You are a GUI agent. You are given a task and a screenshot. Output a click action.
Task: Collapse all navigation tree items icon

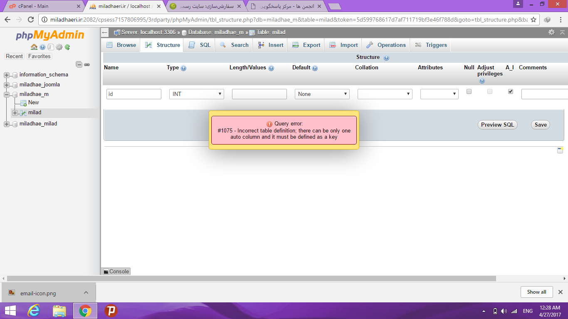click(79, 64)
